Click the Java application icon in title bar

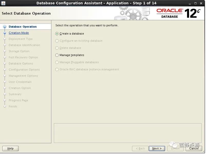(3, 3)
